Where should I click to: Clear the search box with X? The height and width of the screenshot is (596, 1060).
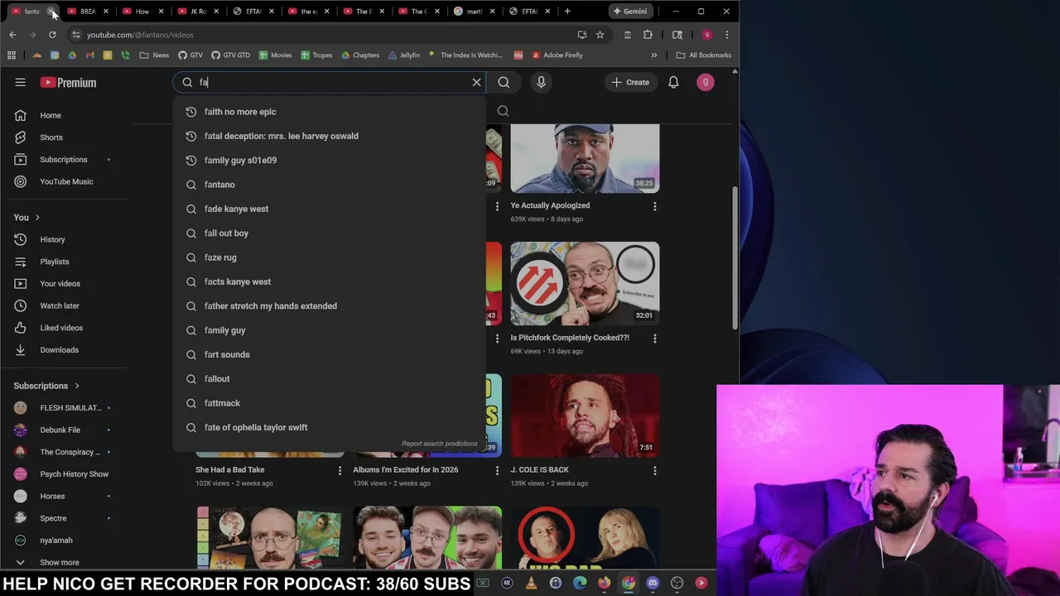pos(476,82)
